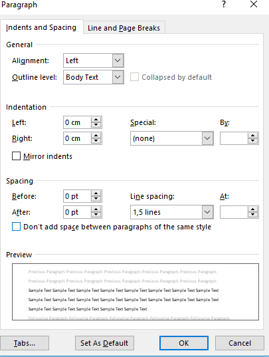This screenshot has width=269, height=357.
Task: Click the Set As Default button
Action: [x=104, y=343]
